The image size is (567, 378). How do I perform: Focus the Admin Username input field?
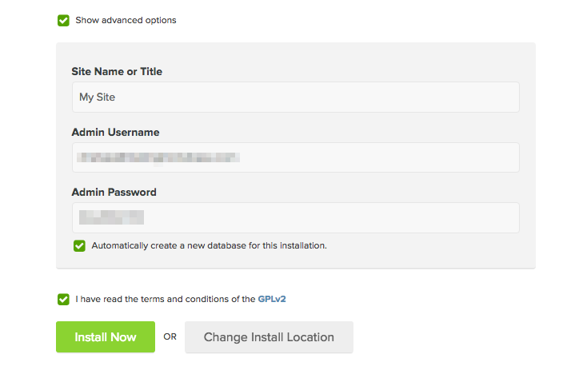click(x=295, y=157)
